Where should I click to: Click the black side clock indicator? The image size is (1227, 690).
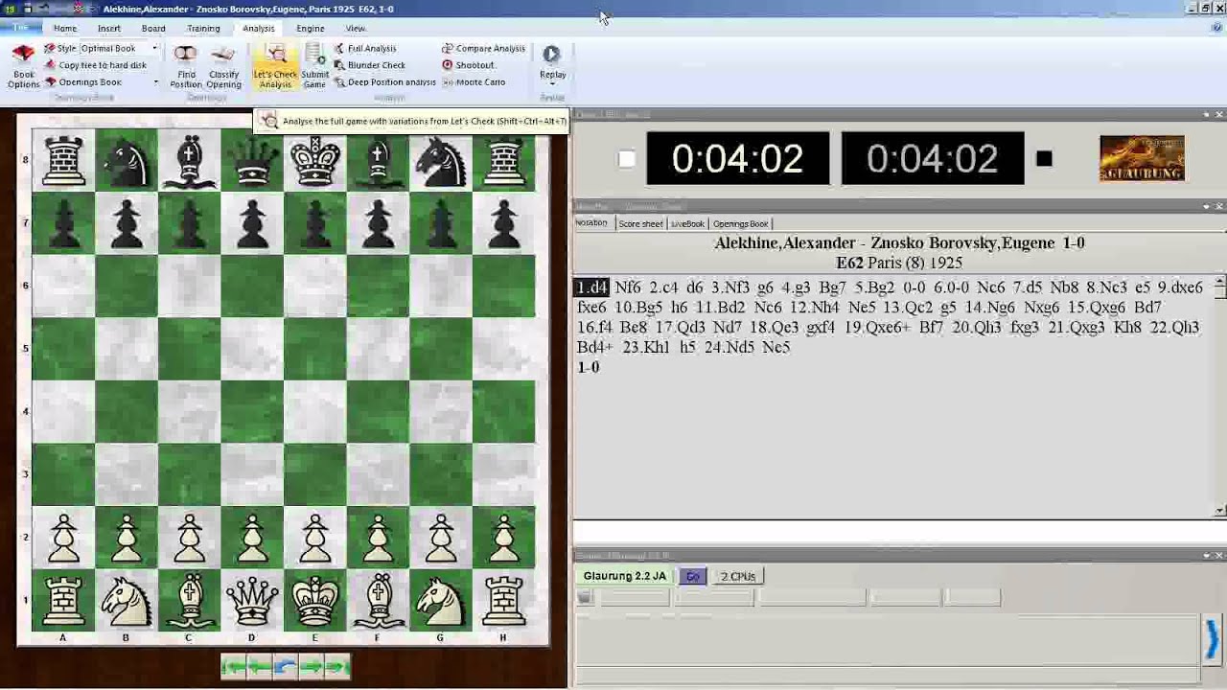(1044, 159)
